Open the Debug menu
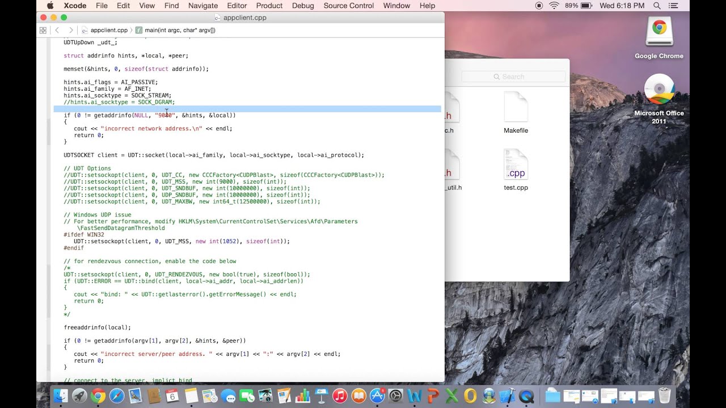 tap(303, 6)
